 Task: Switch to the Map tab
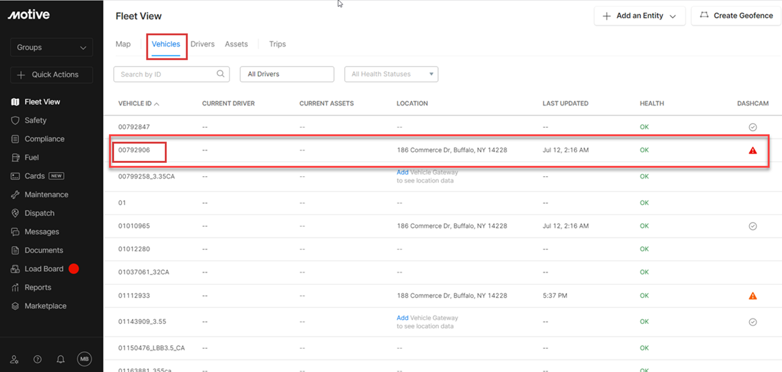click(x=123, y=44)
